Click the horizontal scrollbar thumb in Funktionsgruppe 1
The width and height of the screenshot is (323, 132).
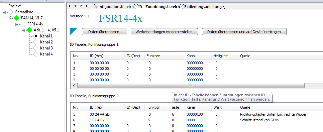point(191,85)
